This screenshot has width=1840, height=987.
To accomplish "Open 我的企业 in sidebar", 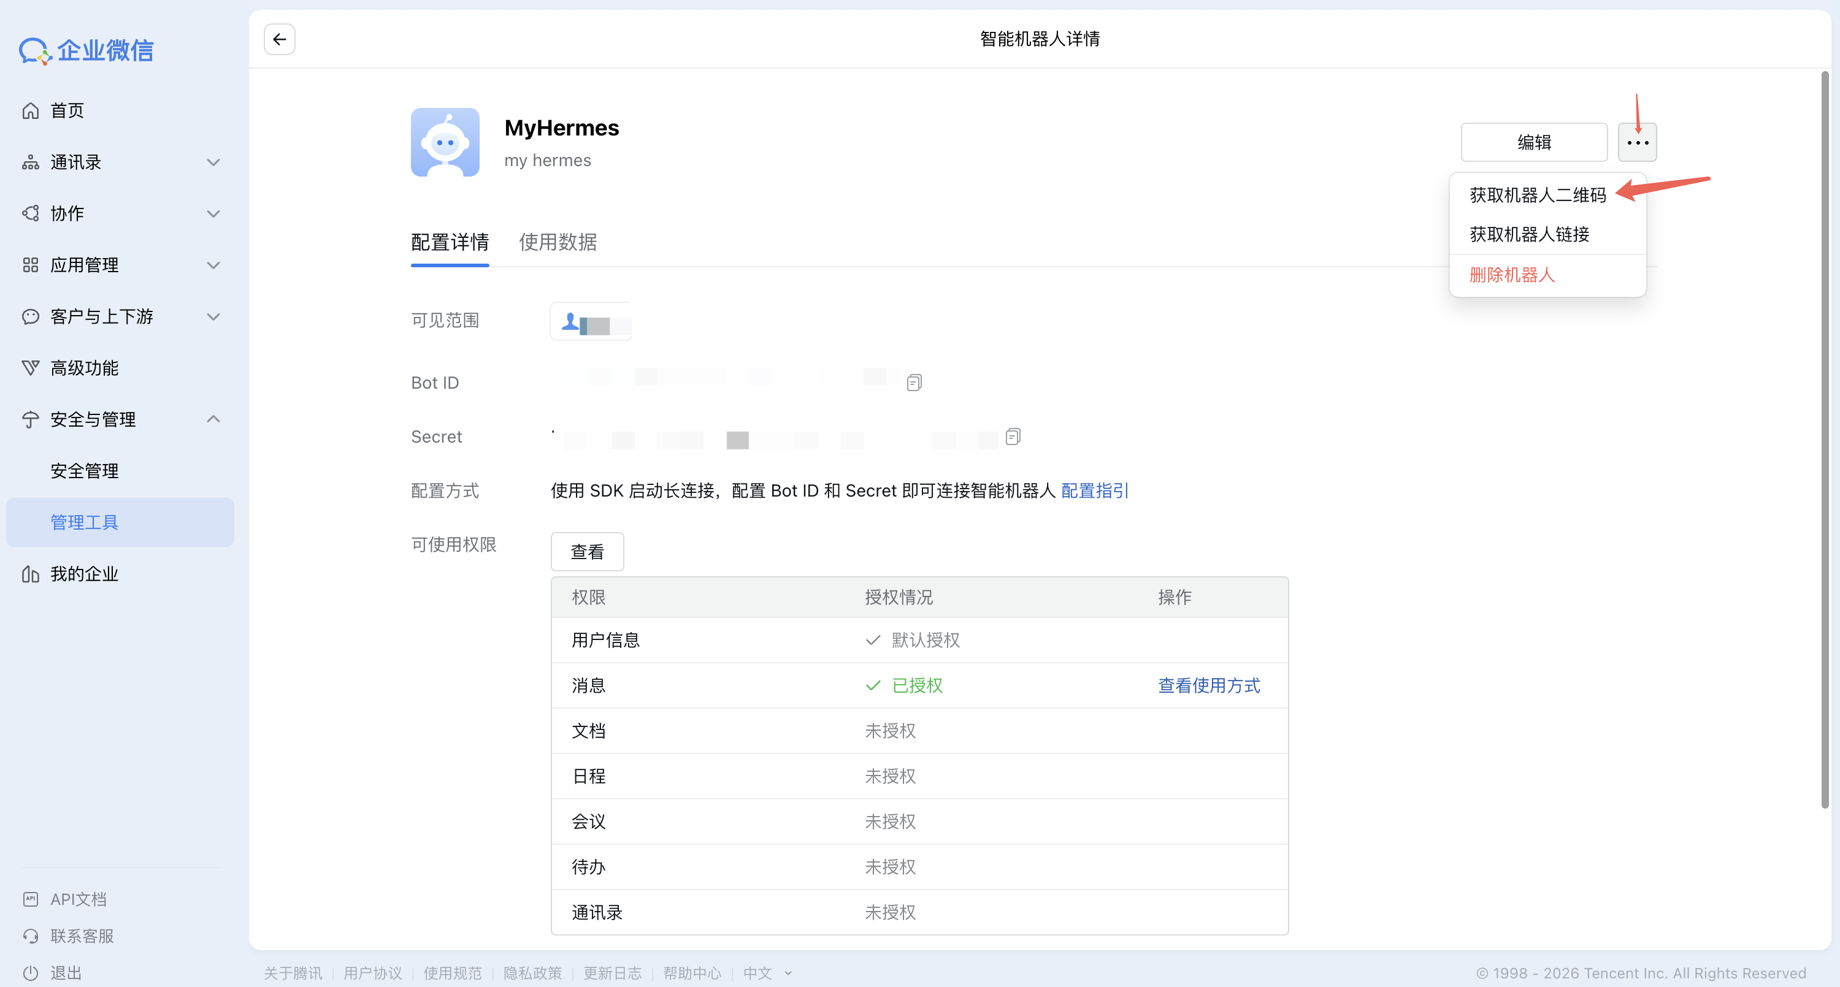I will pyautogui.click(x=84, y=573).
